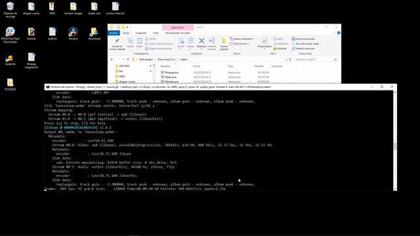Switch to the Compartir ribbon tab
Image resolution: width=420 pixels, height=236 pixels.
(141, 33)
